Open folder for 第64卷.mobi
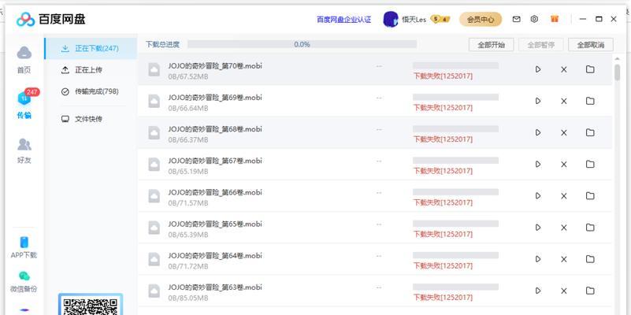 click(x=590, y=259)
